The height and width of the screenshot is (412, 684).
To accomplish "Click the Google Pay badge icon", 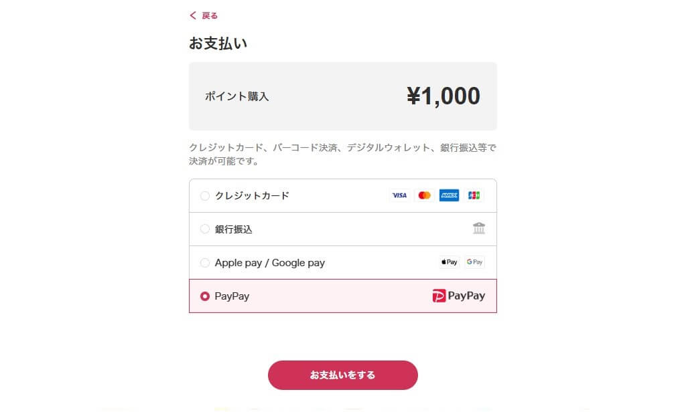I will pos(474,262).
